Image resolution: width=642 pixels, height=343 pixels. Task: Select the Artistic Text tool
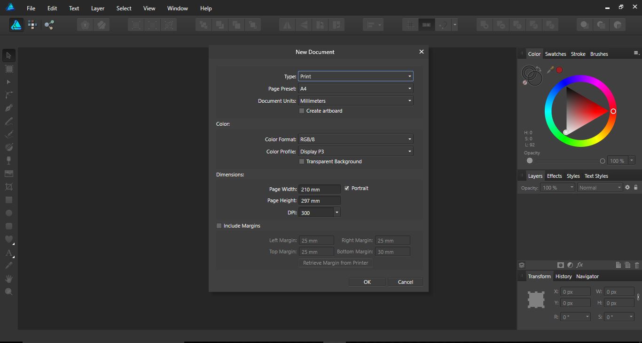[8, 253]
